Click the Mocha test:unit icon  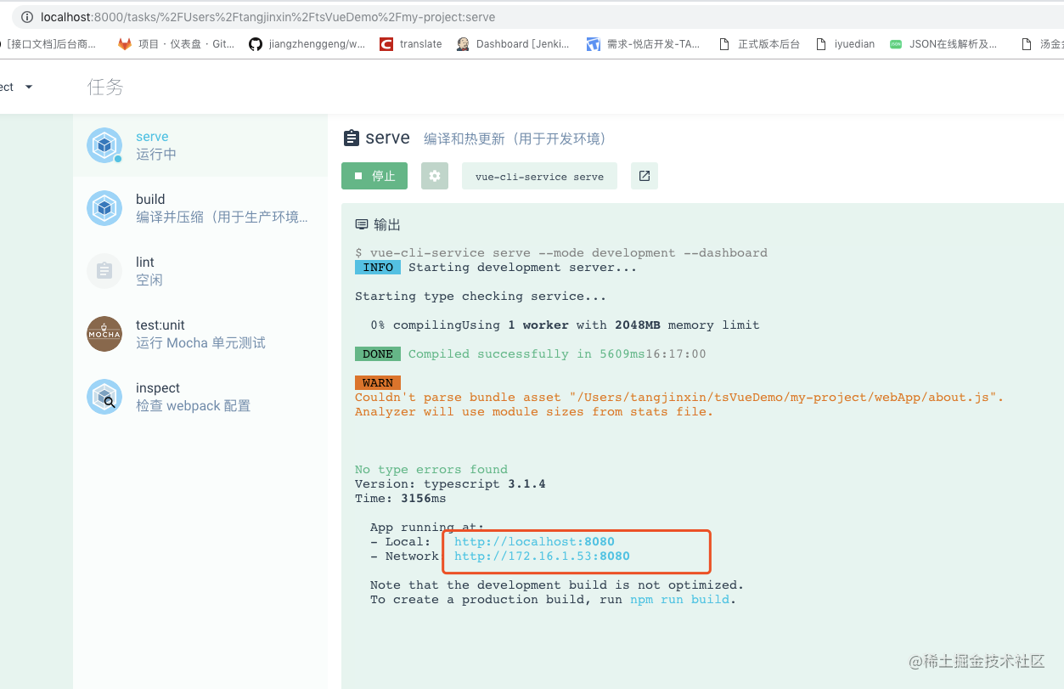[x=104, y=334]
